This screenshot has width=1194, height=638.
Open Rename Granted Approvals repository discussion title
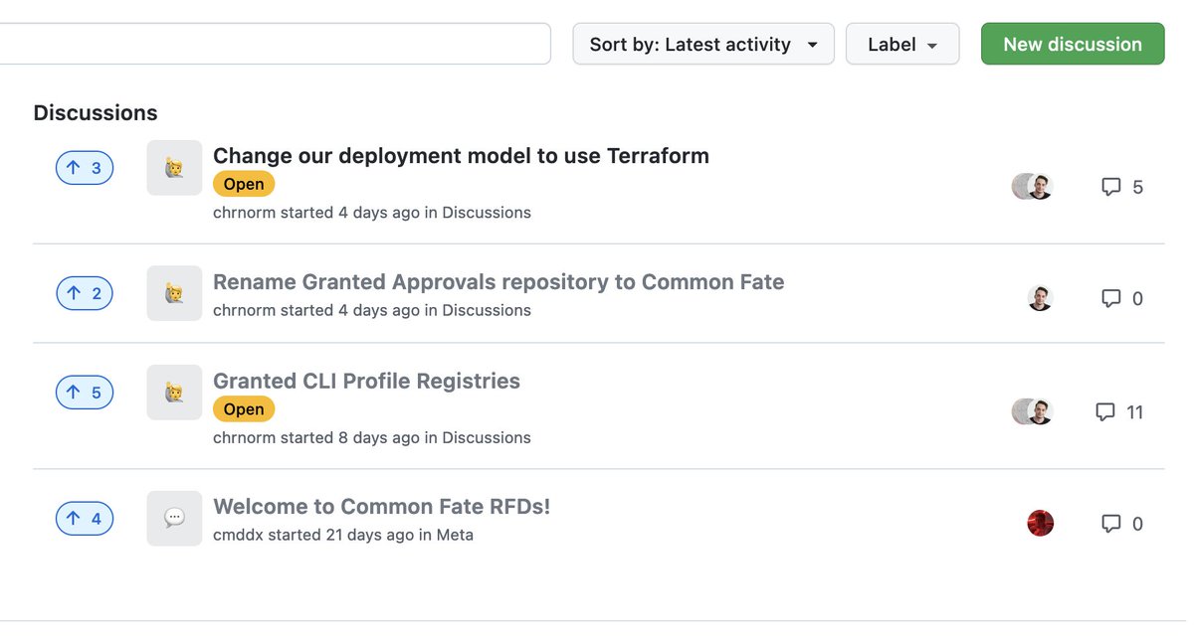(x=498, y=282)
